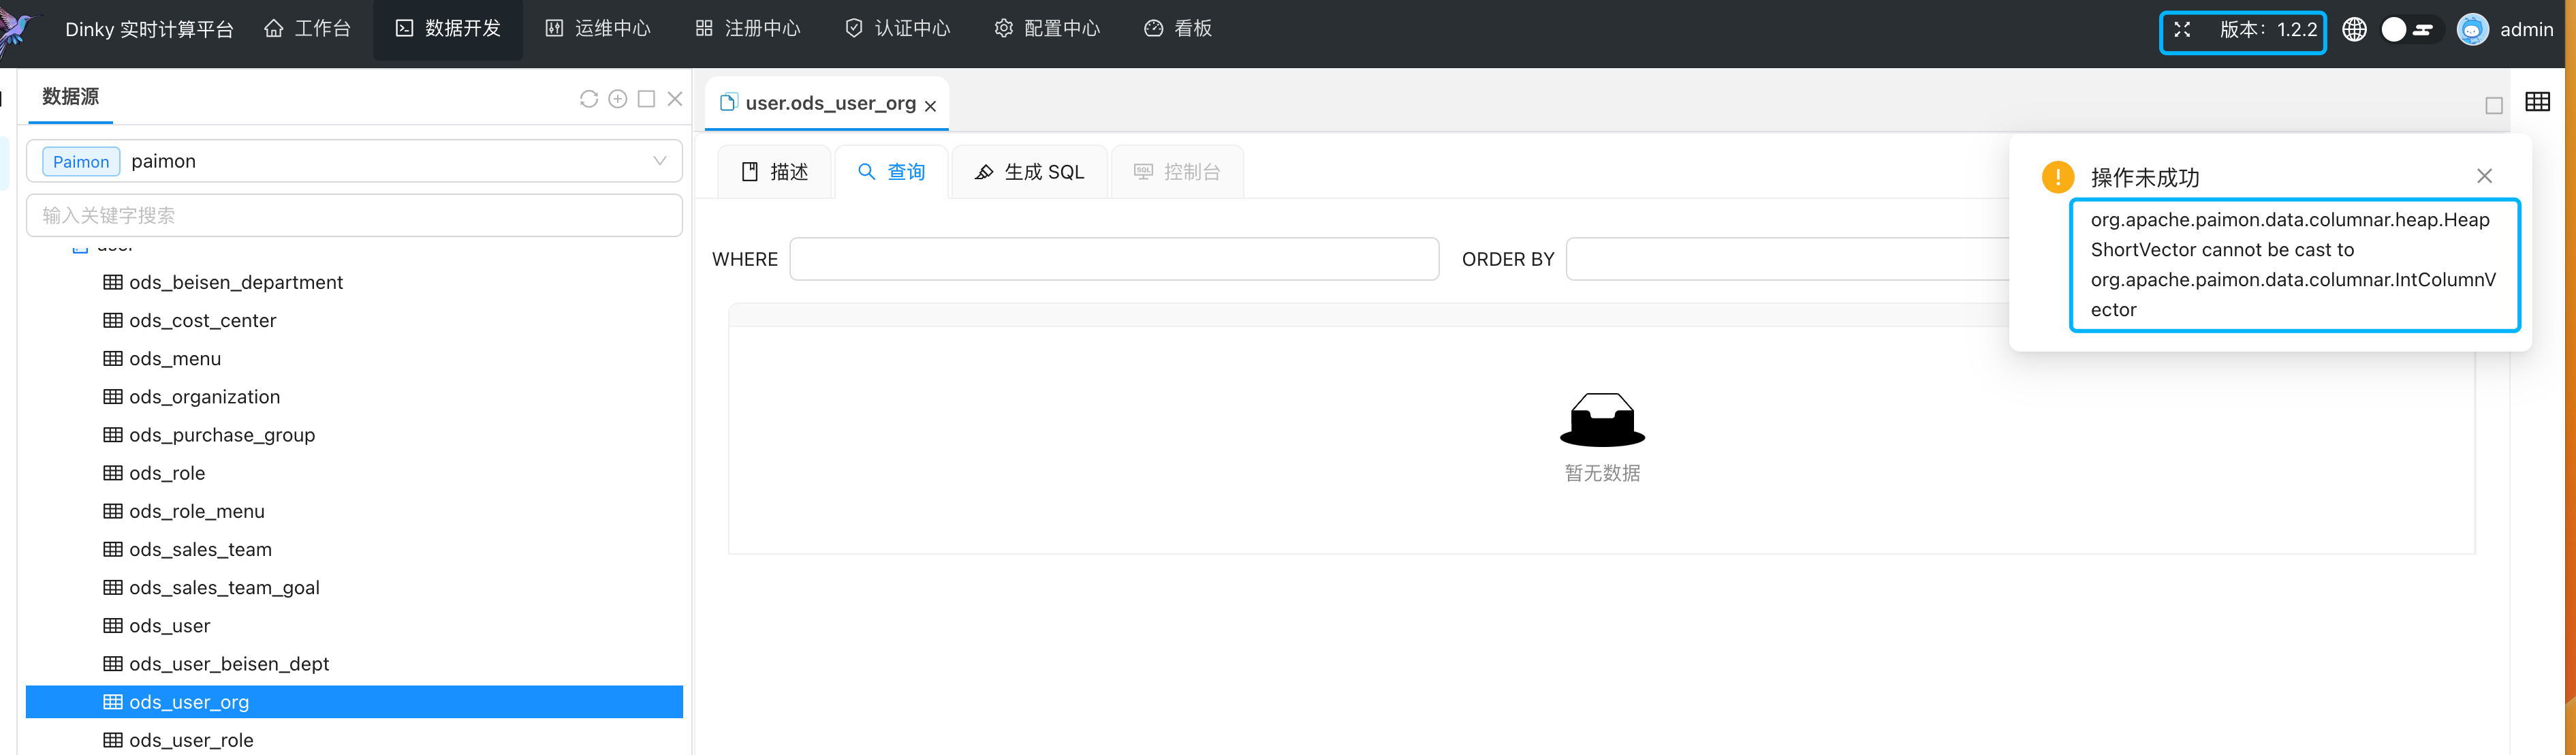Switch to the 生成 SQL tab

point(1029,172)
